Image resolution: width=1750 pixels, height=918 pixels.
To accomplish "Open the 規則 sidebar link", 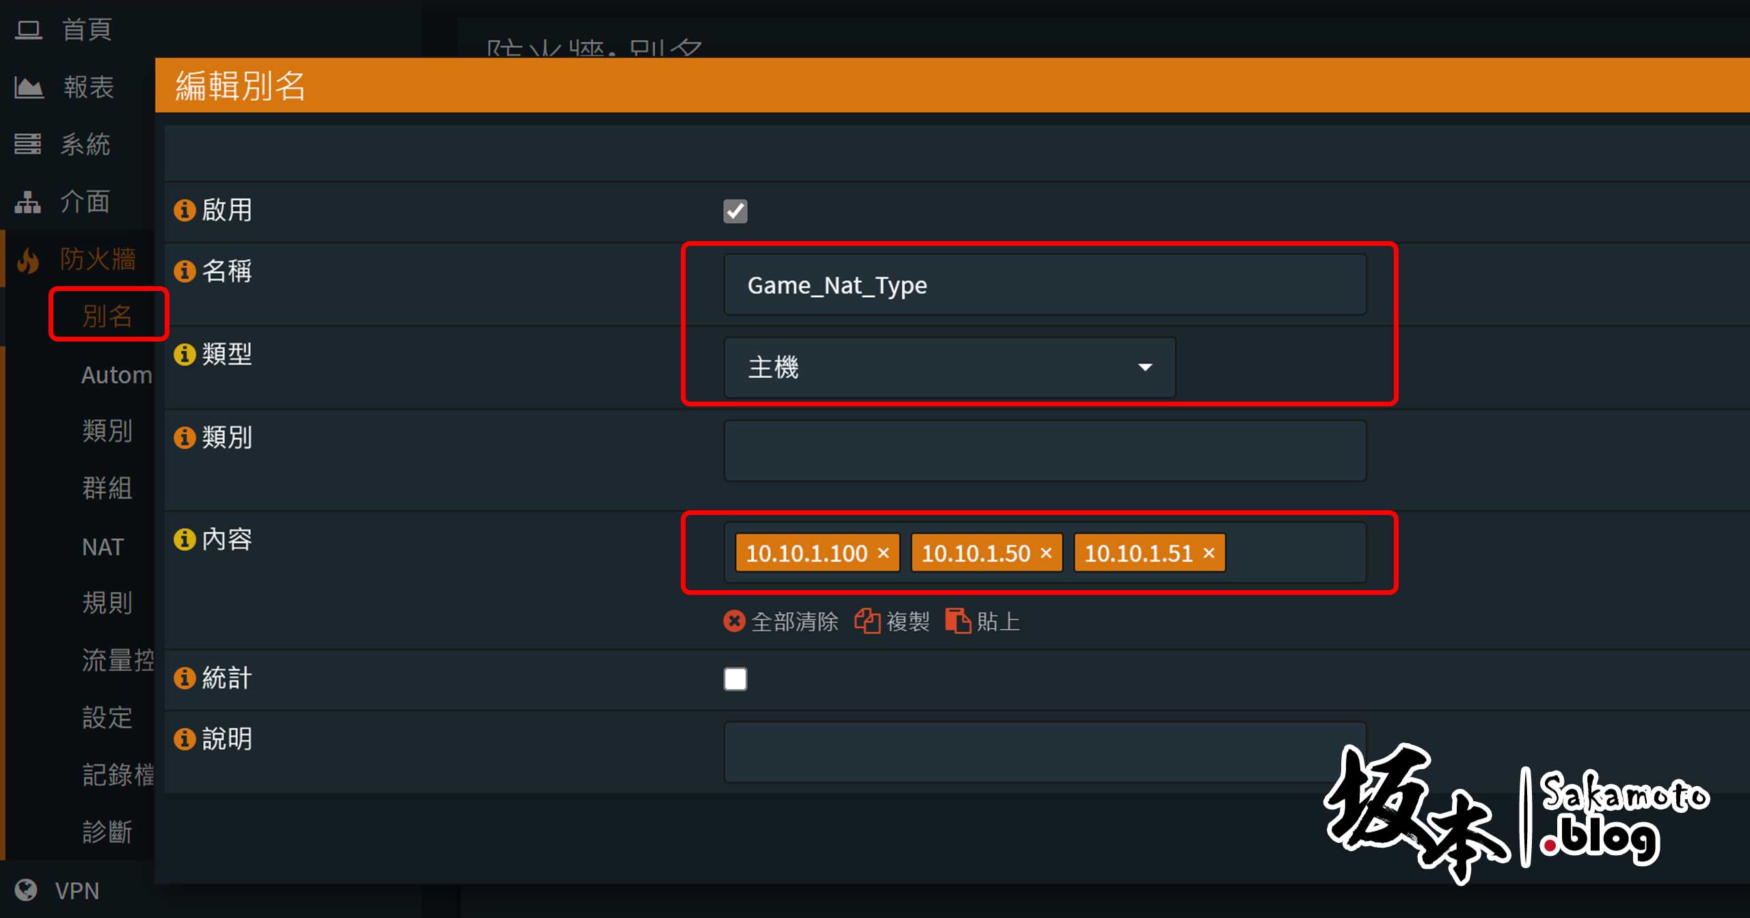I will [107, 603].
